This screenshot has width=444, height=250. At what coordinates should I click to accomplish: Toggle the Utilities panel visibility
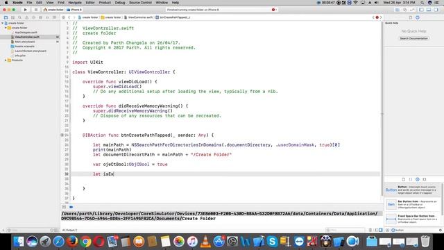(436, 10)
